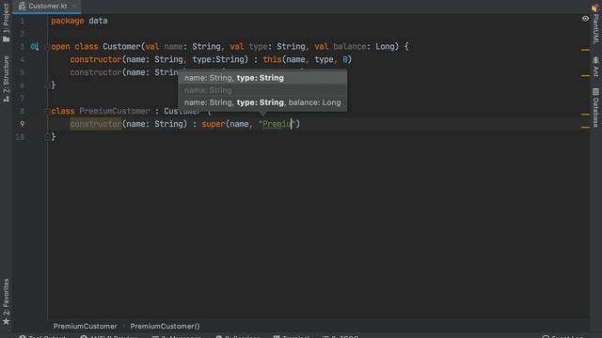The height and width of the screenshot is (338, 602).
Task: Open the Project tool window
Action: [6, 23]
